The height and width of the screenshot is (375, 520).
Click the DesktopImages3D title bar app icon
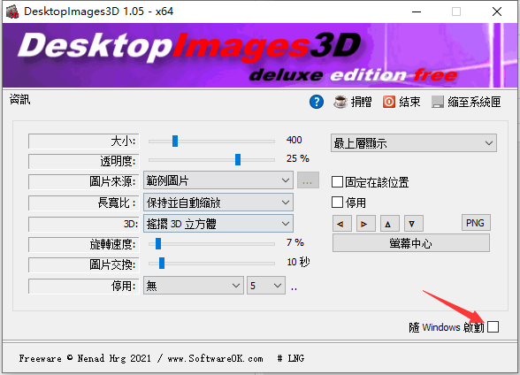[12, 11]
